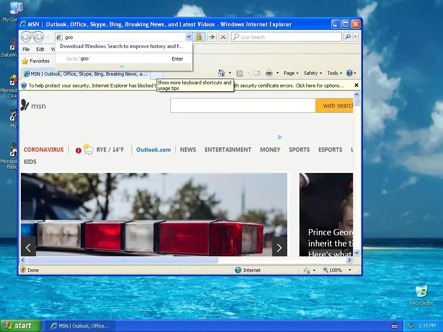Select the MSN browser tab
This screenshot has height=332, width=443.
coord(86,74)
